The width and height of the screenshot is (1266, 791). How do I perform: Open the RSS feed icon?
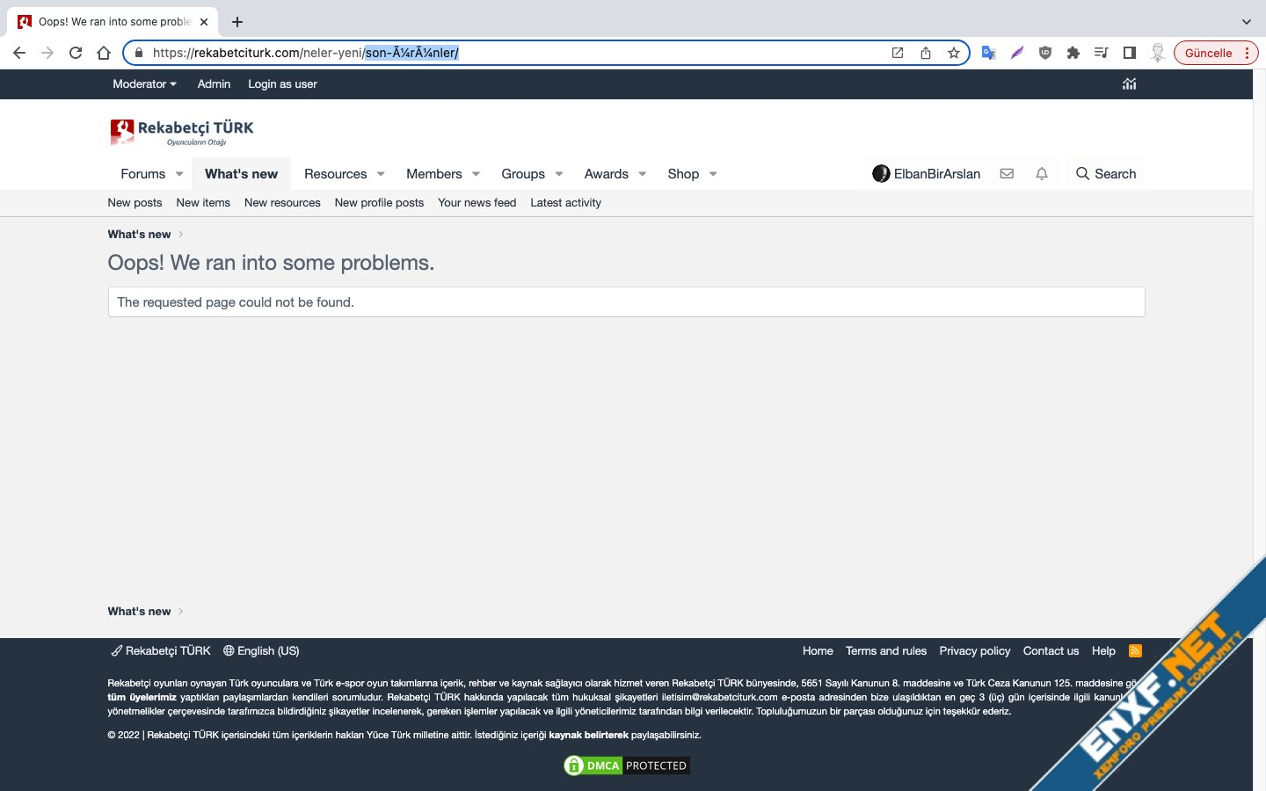click(x=1135, y=651)
